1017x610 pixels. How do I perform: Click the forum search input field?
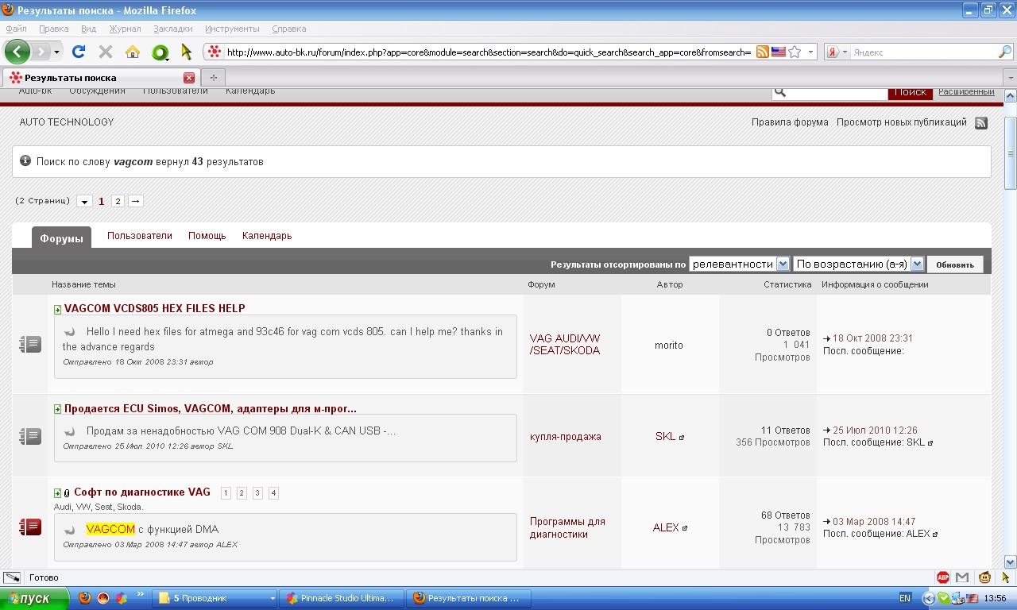point(837,92)
